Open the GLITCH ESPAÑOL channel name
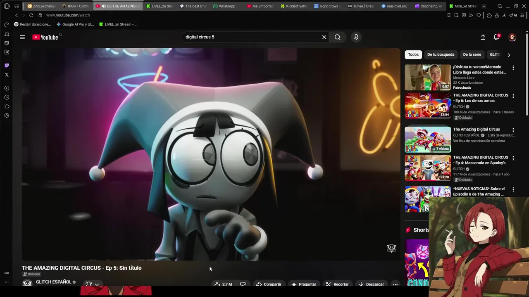This screenshot has height=297, width=529. pyautogui.click(x=54, y=282)
